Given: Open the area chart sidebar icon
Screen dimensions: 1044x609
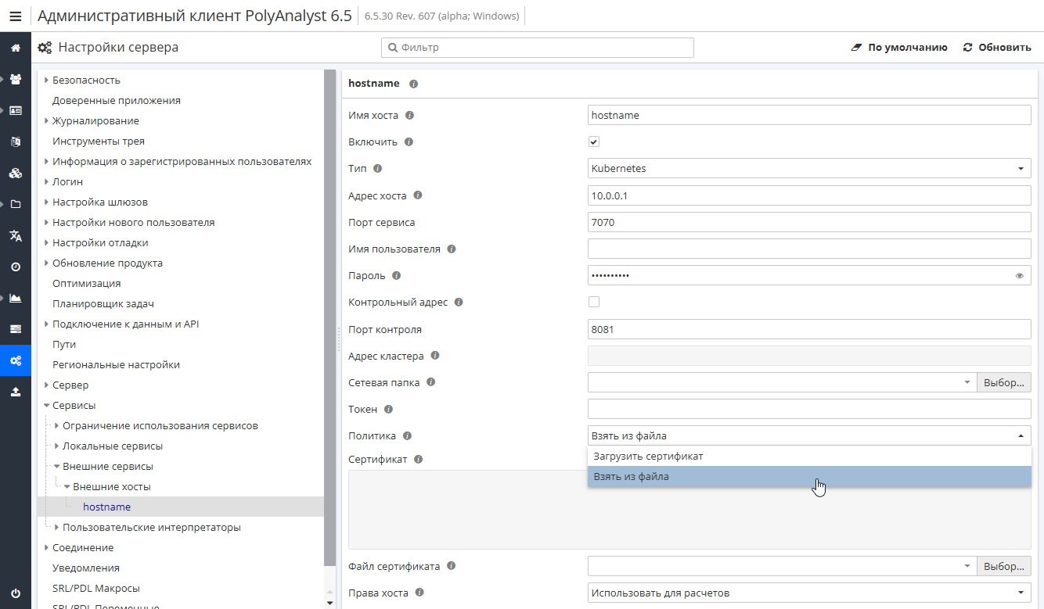Looking at the screenshot, I should click(16, 298).
